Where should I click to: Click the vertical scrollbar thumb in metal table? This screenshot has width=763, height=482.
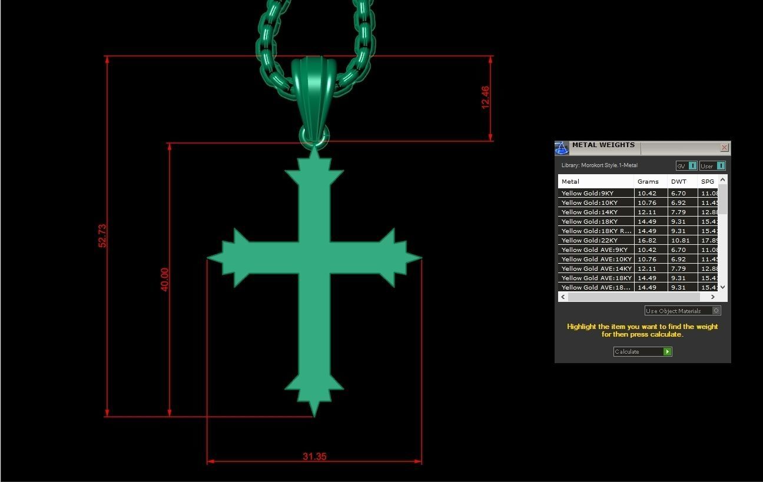coord(723,199)
